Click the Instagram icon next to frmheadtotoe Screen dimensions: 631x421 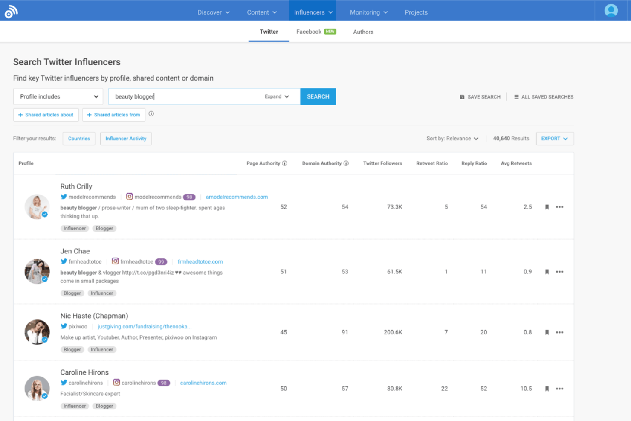click(x=115, y=261)
